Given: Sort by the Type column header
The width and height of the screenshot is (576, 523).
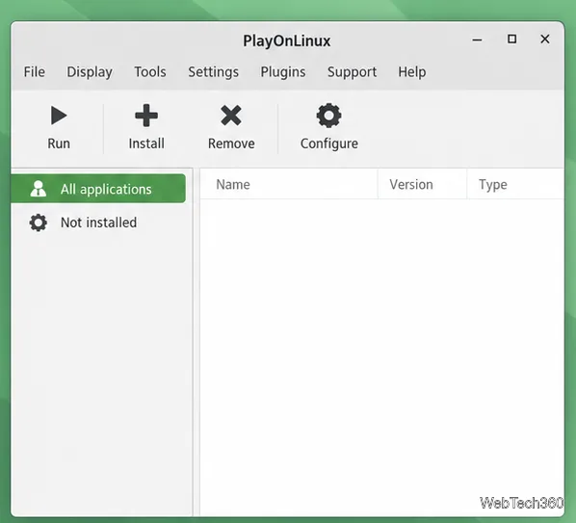Looking at the screenshot, I should pyautogui.click(x=515, y=184).
